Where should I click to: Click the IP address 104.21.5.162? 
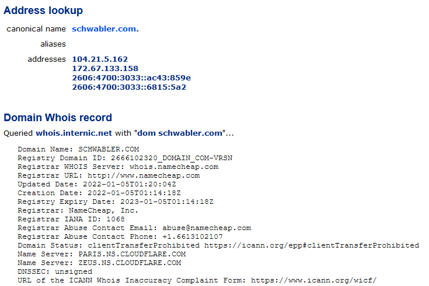click(100, 59)
